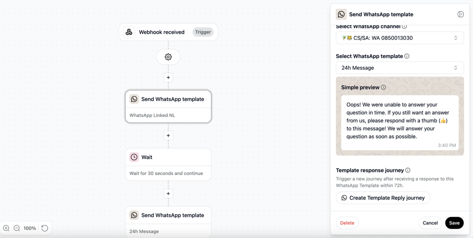This screenshot has width=473, height=238.
Task: Click the gear settings node under Webhook trigger
Action: [169, 57]
